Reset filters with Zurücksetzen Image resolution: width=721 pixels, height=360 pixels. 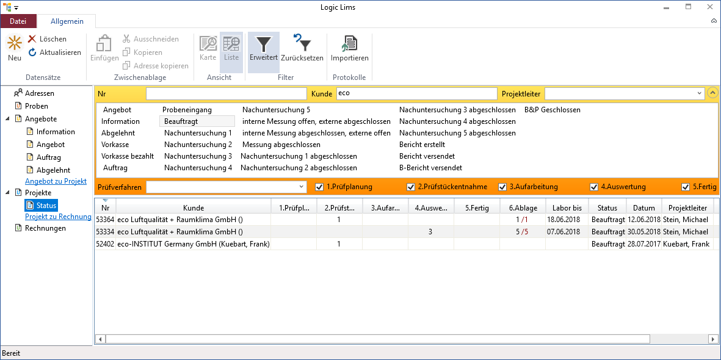click(x=302, y=49)
